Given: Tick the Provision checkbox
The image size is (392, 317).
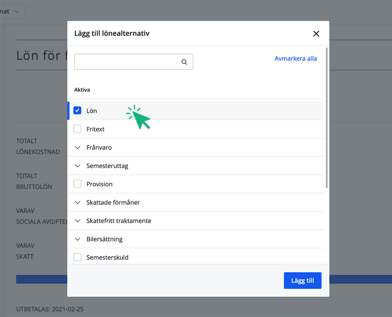Looking at the screenshot, I should point(77,184).
